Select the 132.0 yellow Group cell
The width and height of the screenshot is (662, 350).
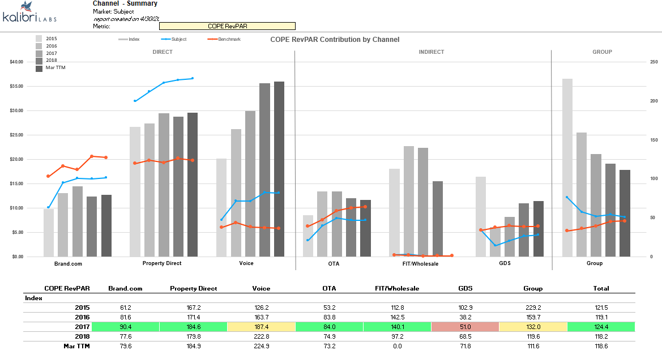(533, 327)
